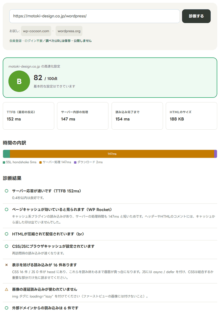Click the 82 / 100点 score
This screenshot has height=317, width=220.
46,78
